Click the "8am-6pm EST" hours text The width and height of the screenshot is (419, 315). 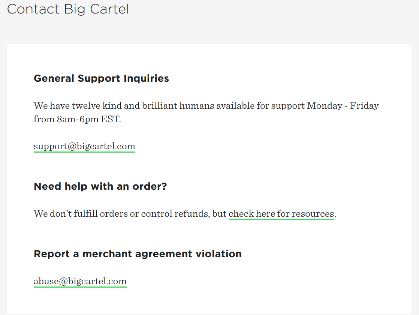[x=89, y=119]
